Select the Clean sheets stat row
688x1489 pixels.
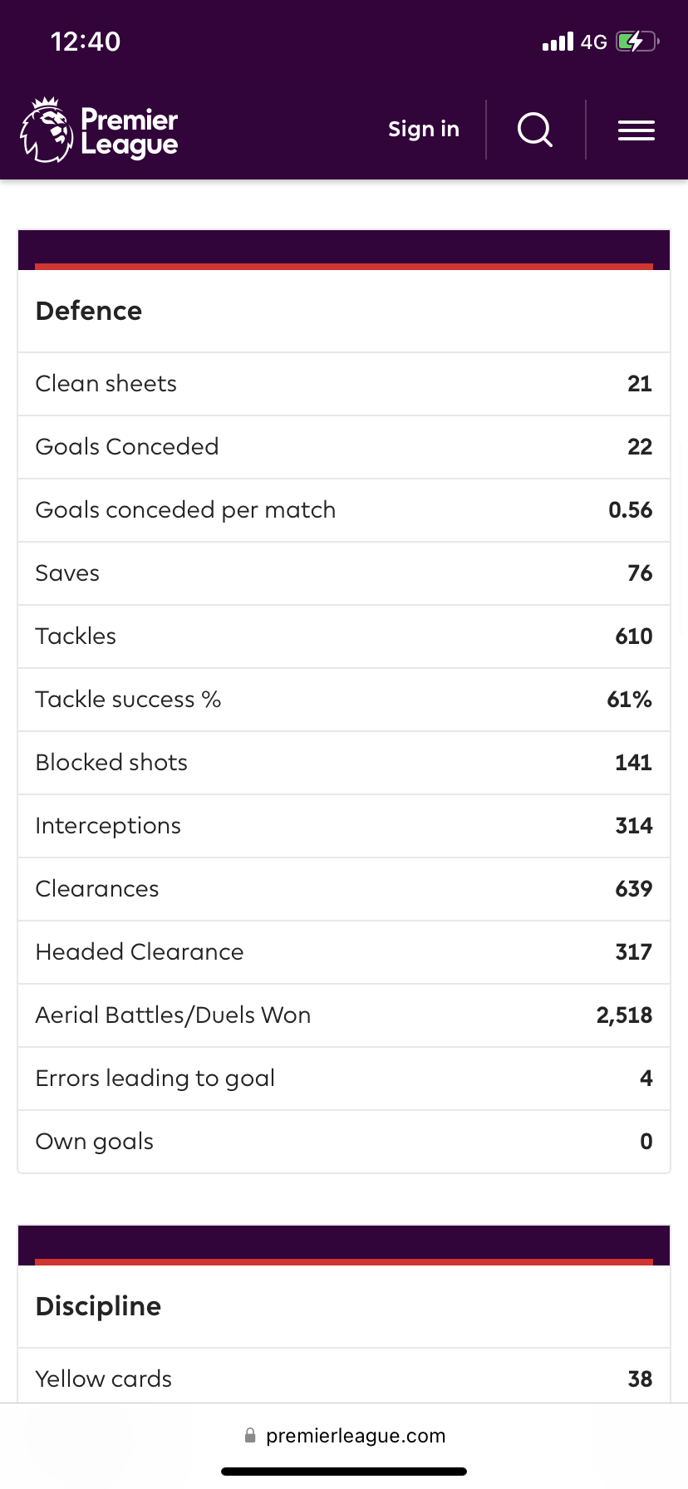tap(344, 384)
